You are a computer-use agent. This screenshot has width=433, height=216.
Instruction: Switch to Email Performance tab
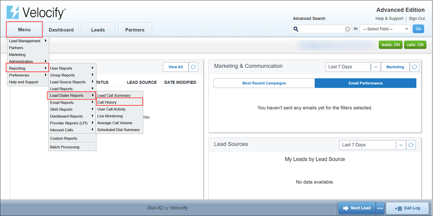point(366,83)
